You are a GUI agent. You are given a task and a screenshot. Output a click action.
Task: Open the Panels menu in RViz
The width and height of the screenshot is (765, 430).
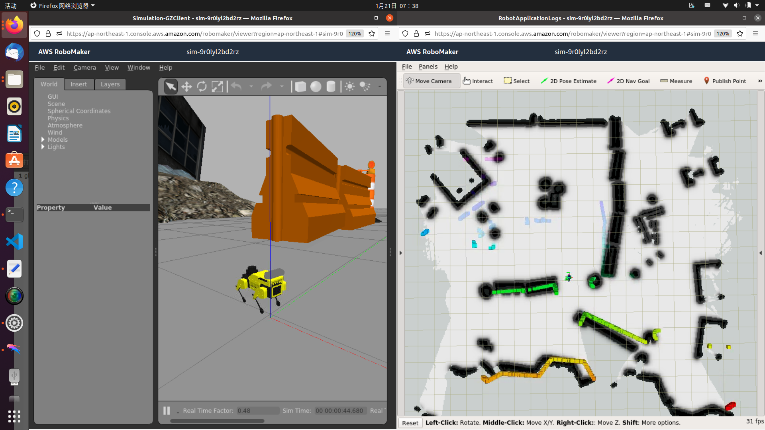pos(428,66)
